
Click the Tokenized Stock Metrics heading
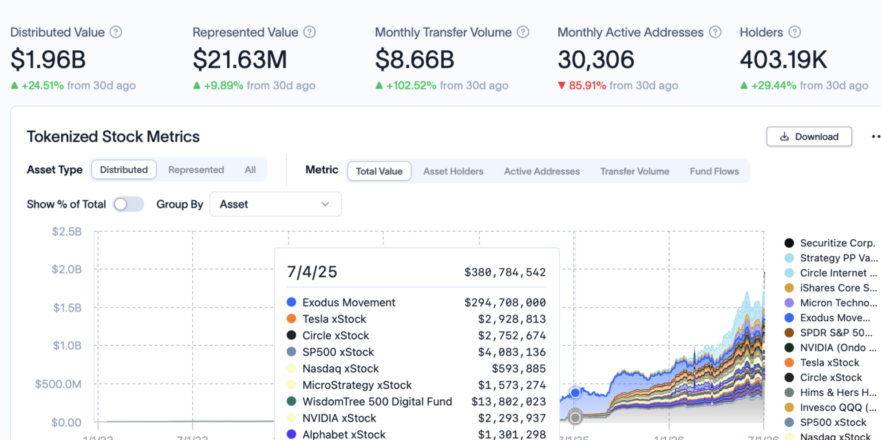coord(114,137)
